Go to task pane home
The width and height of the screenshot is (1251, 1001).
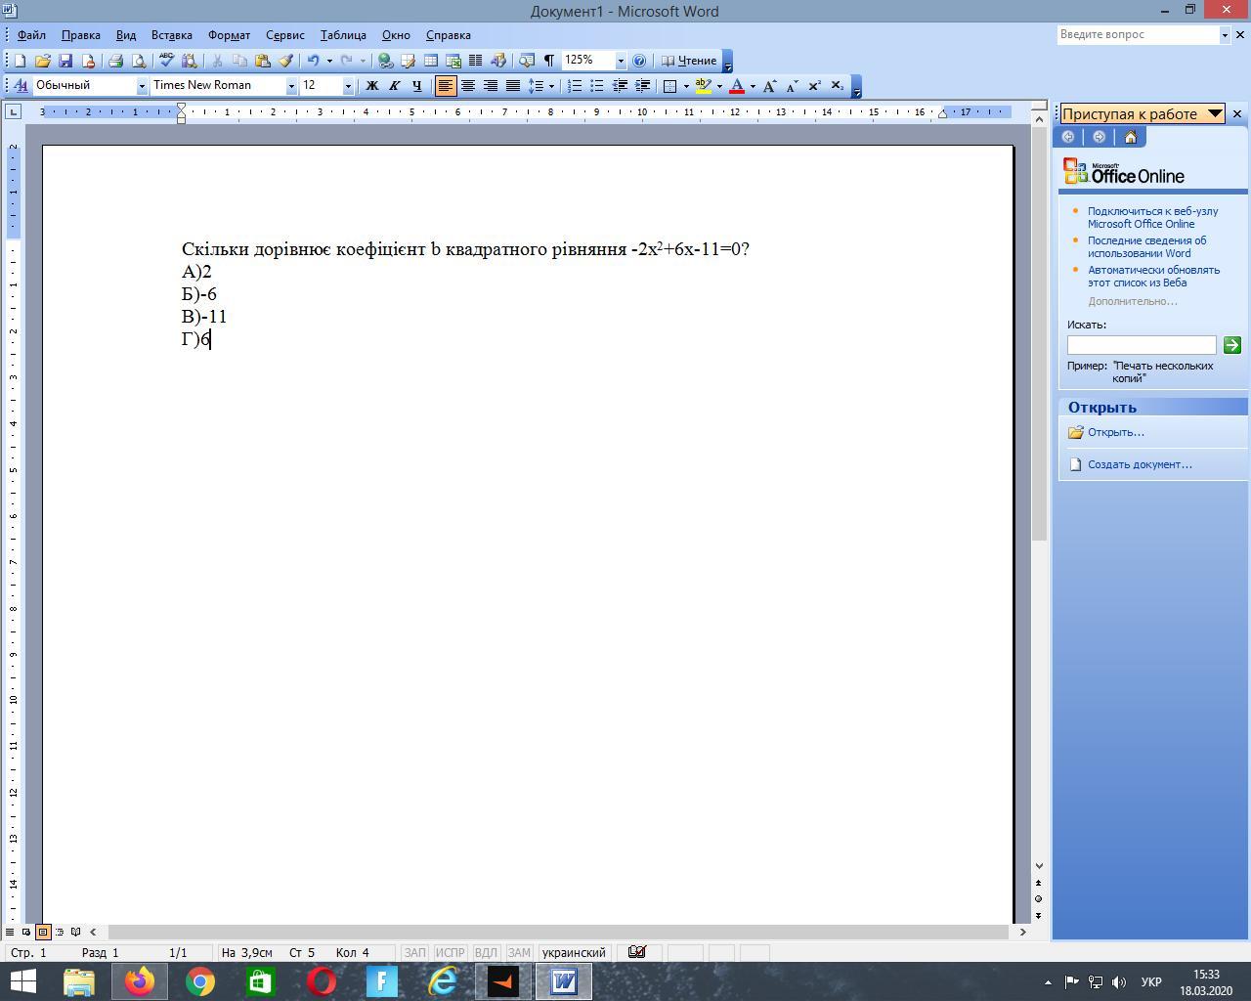[1130, 137]
